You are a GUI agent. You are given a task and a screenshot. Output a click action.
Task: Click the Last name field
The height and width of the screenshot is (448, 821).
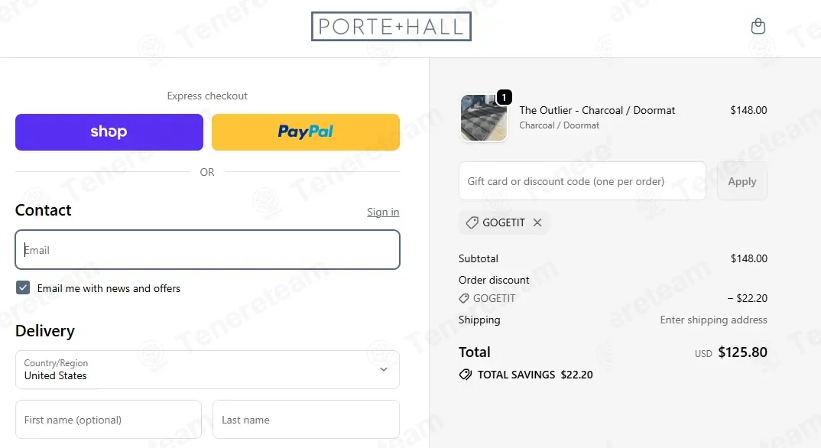(x=306, y=420)
